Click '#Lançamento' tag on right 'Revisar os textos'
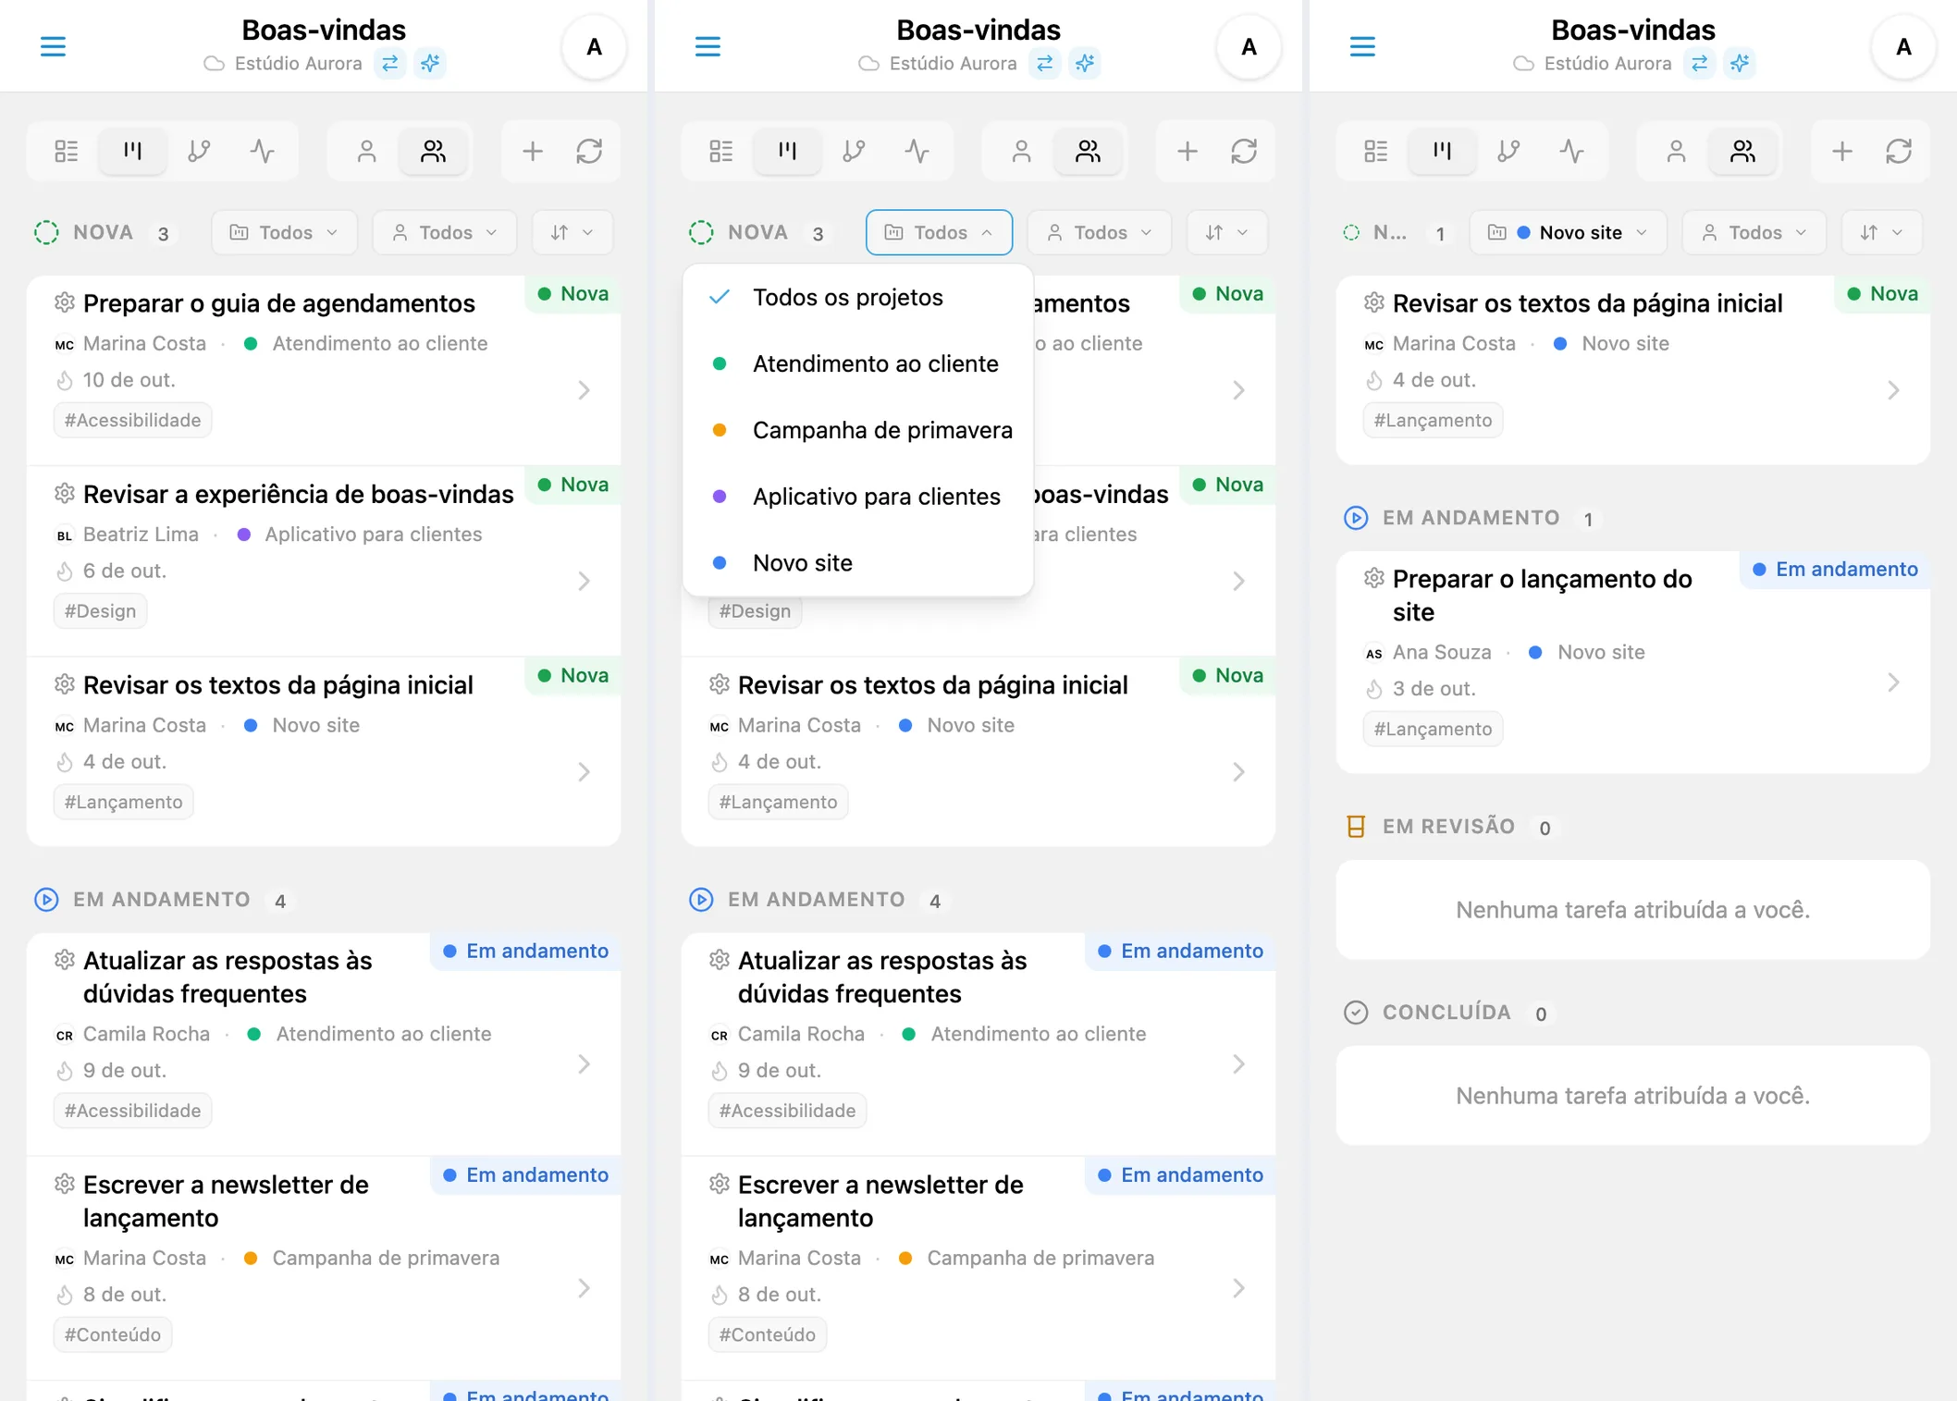1957x1401 pixels. 1433,420
